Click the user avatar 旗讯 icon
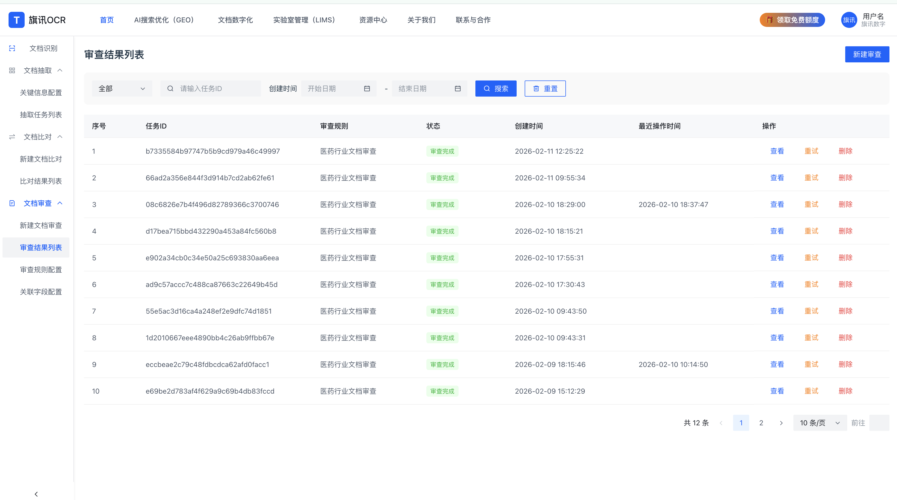Screen dimensions: 897x500 coord(849,20)
